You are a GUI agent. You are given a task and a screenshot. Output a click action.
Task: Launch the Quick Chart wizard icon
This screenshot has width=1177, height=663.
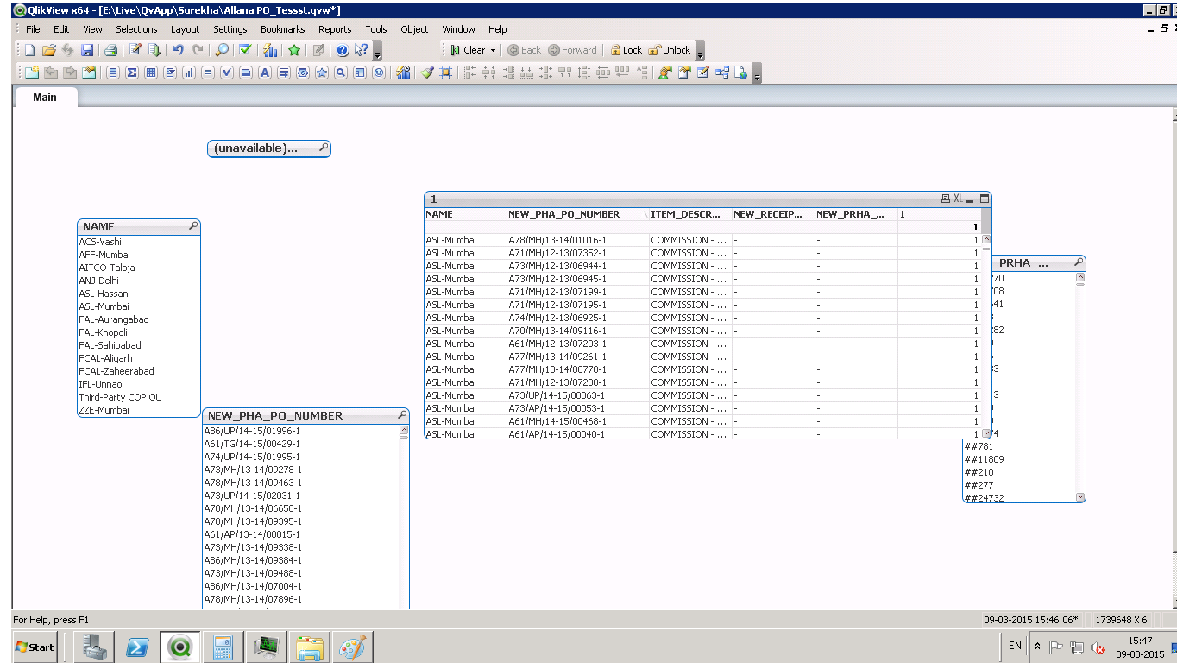click(x=269, y=50)
